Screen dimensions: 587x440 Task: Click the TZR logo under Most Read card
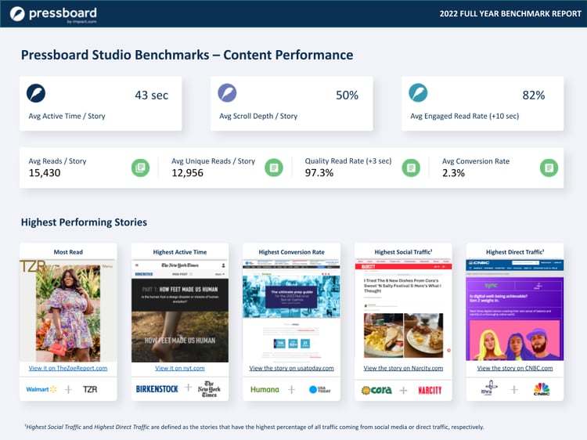[90, 389]
